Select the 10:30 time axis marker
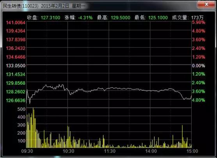Screen dimensions: 217x158 click(x=68, y=151)
